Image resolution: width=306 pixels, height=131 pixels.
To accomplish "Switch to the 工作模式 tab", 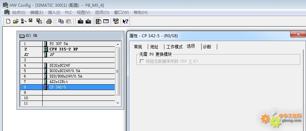I will [174, 47].
